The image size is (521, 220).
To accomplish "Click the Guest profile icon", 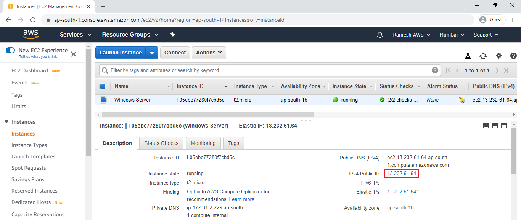I will [492, 20].
